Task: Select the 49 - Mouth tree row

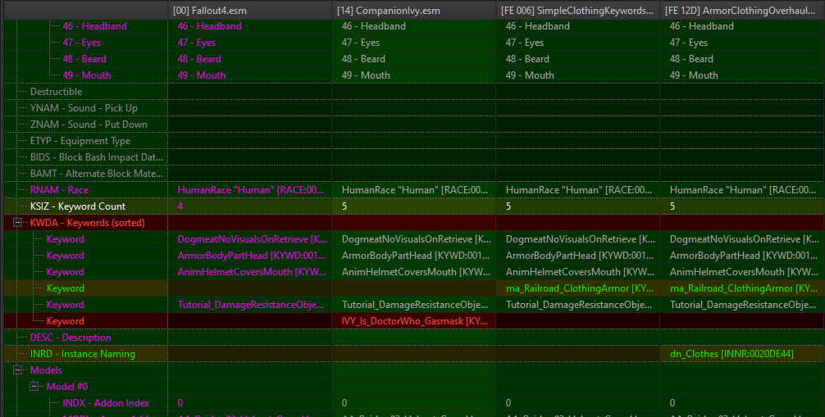Action: point(87,75)
